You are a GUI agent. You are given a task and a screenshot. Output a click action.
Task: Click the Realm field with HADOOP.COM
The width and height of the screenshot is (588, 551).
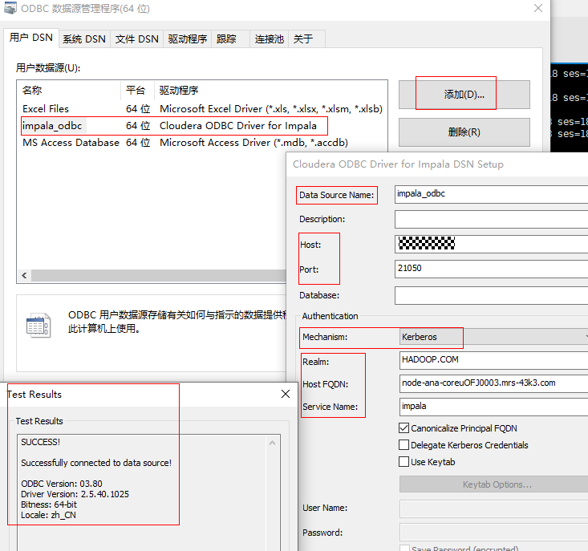pos(493,360)
